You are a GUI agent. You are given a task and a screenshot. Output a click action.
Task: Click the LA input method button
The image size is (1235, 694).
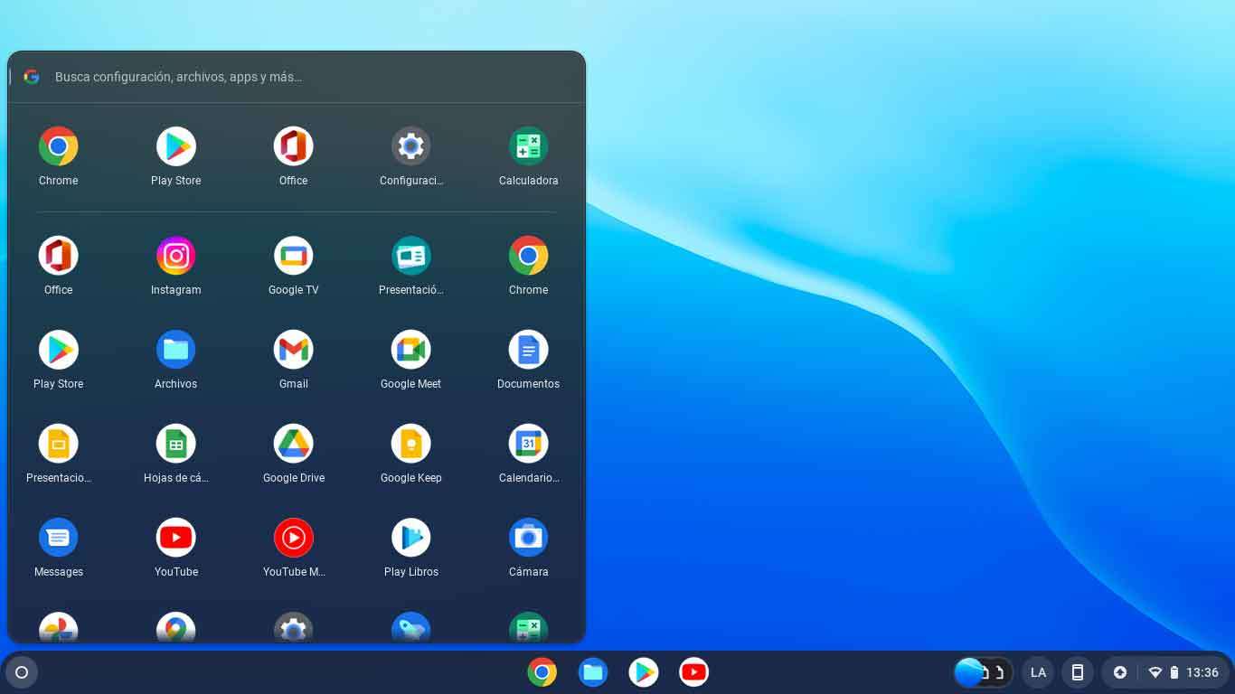(1038, 672)
